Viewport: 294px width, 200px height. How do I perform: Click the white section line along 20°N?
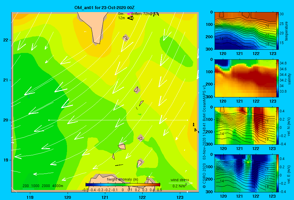point(118,120)
